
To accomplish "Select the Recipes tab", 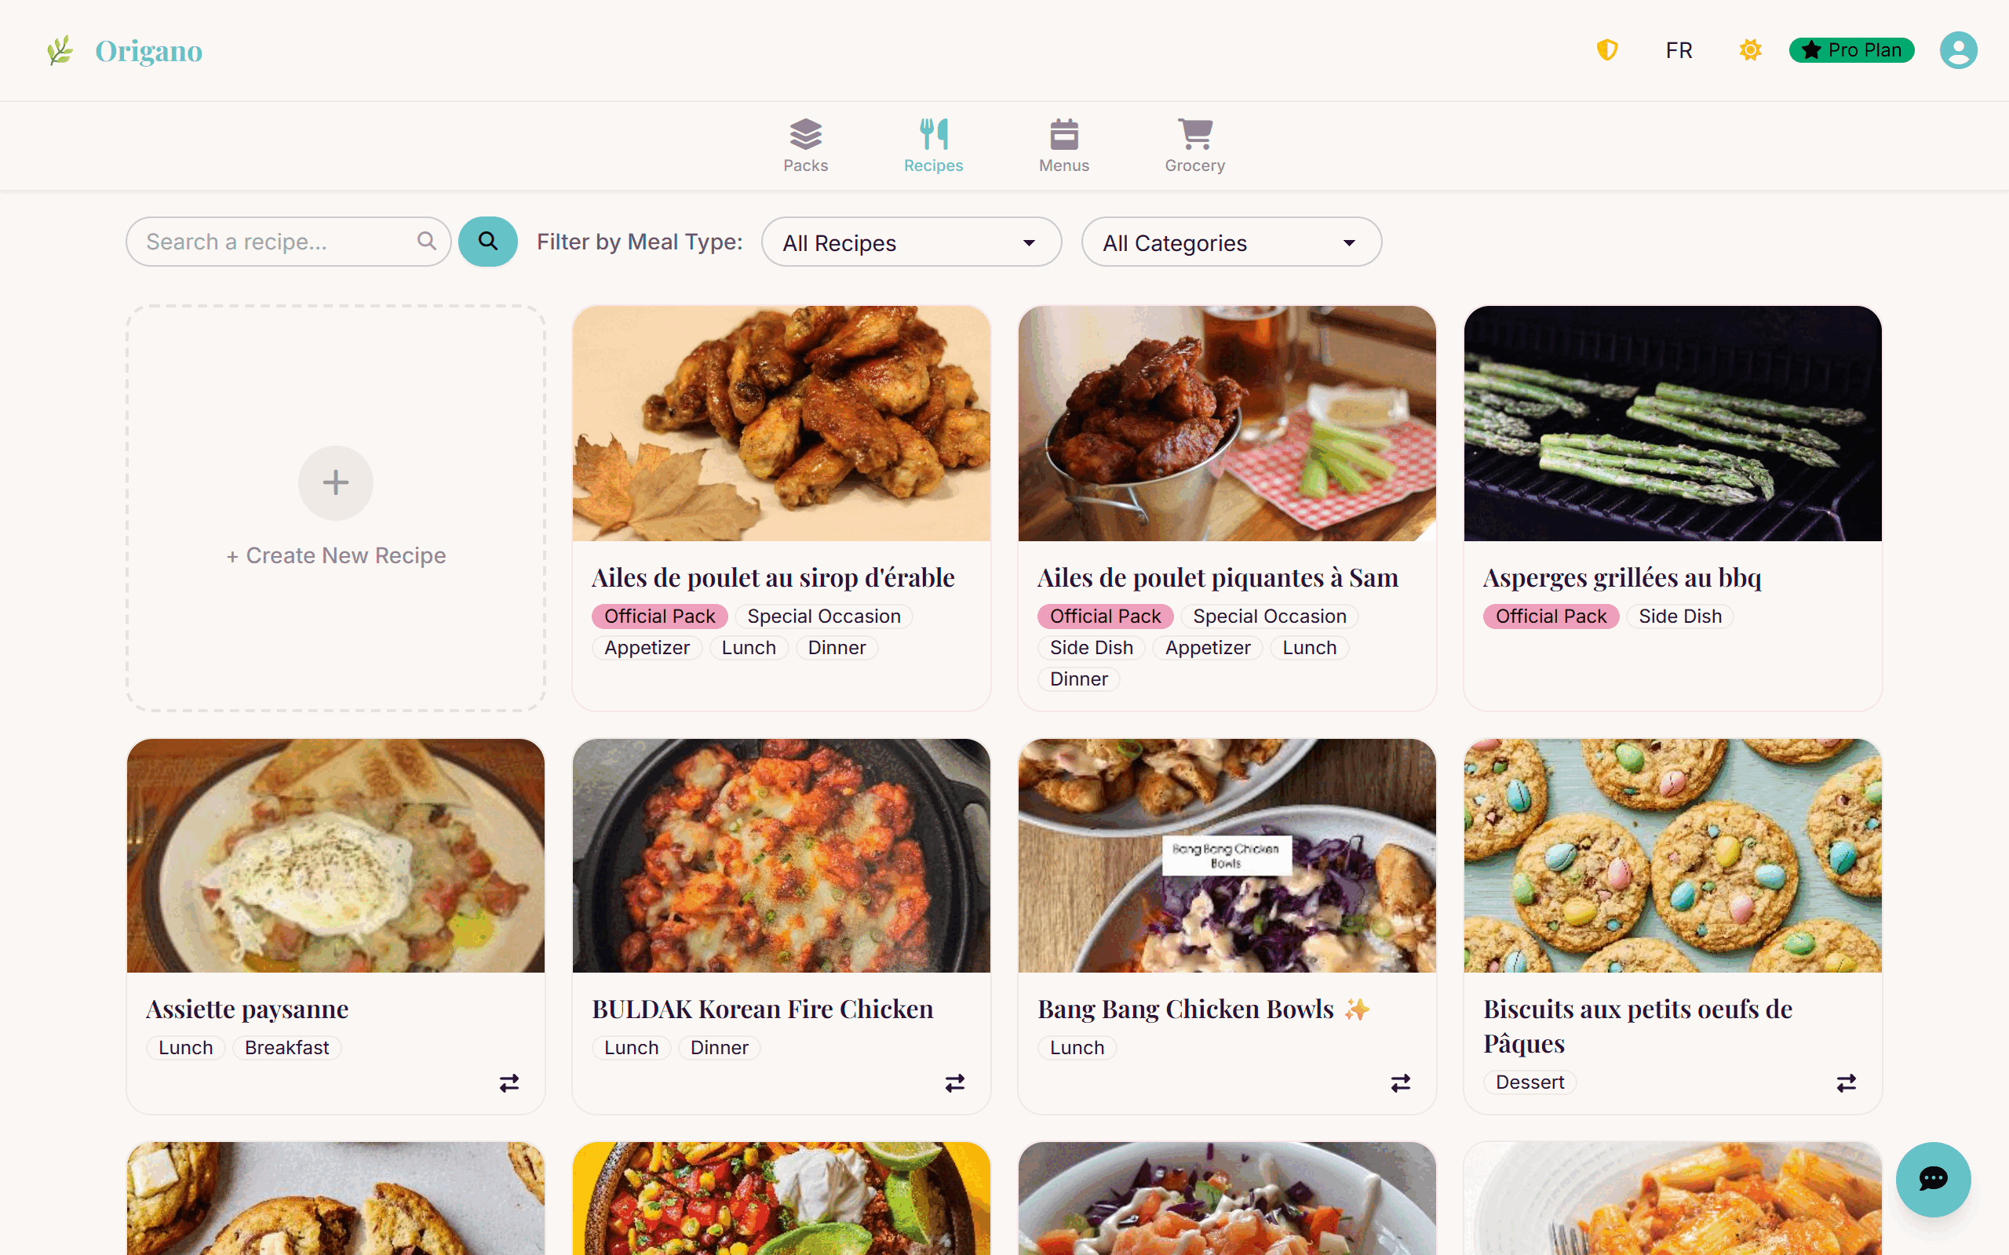I will 933,145.
